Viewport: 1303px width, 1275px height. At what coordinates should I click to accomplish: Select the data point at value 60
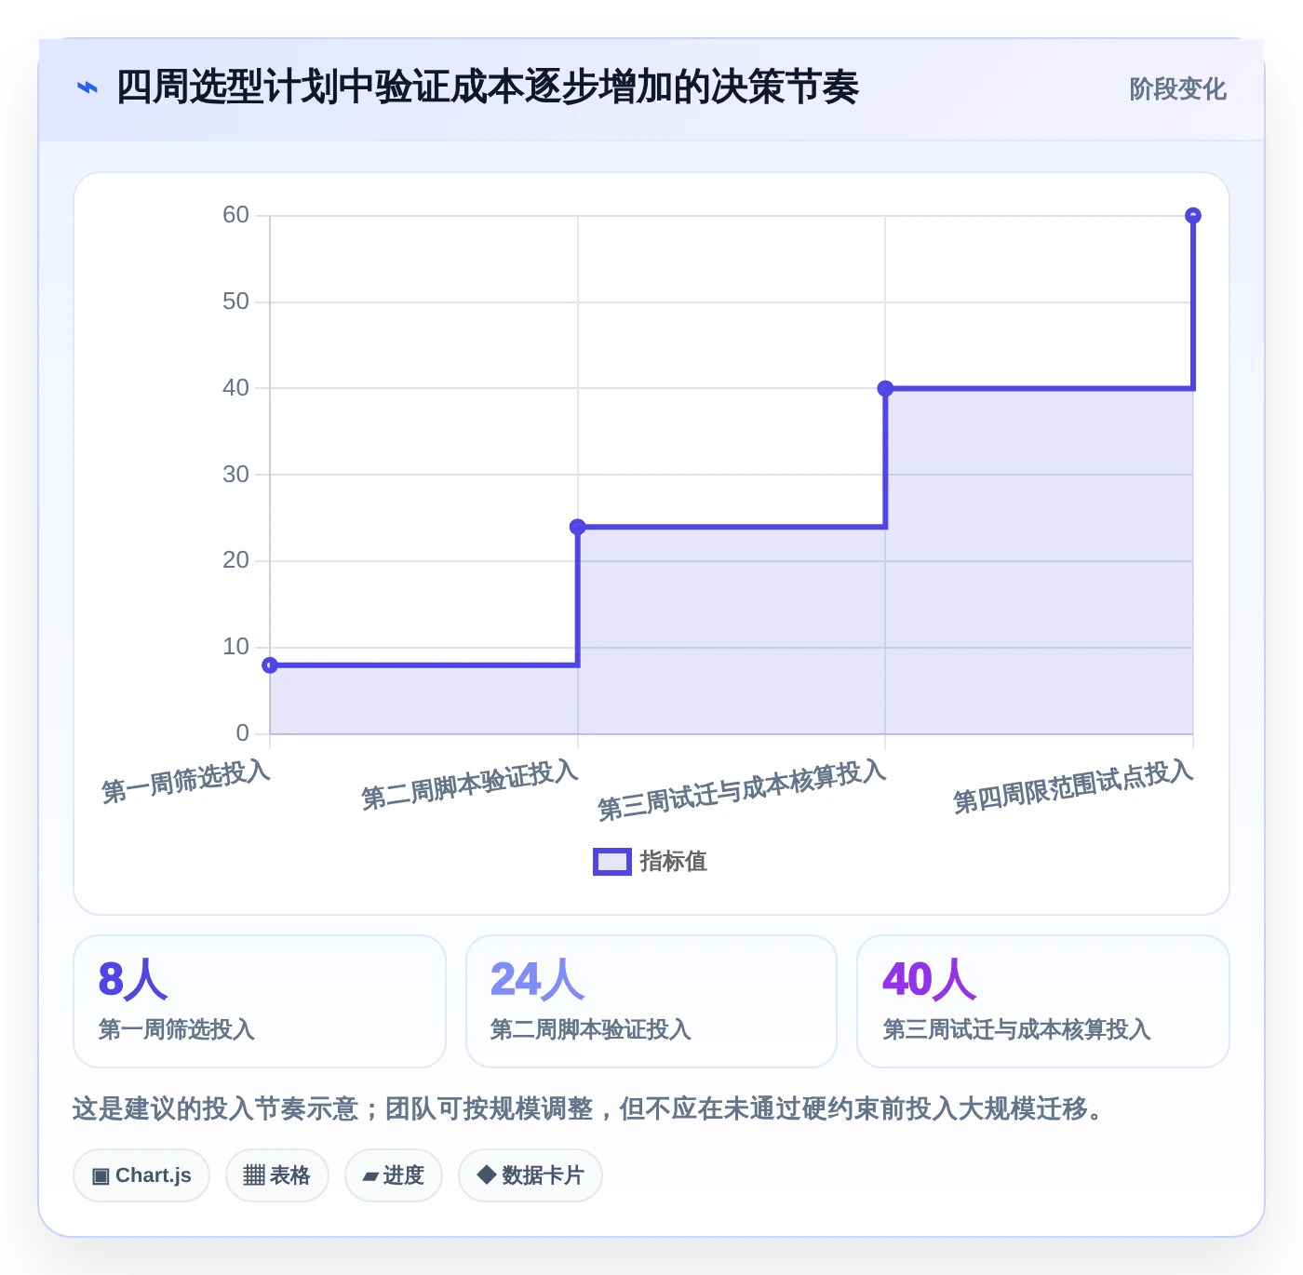(1193, 216)
